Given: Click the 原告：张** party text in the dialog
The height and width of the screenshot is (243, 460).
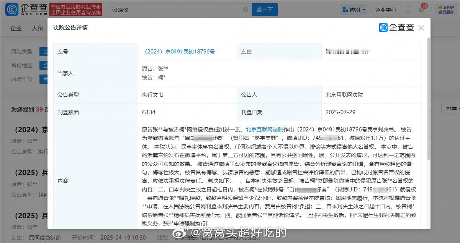Looking at the screenshot, I should (155, 69).
